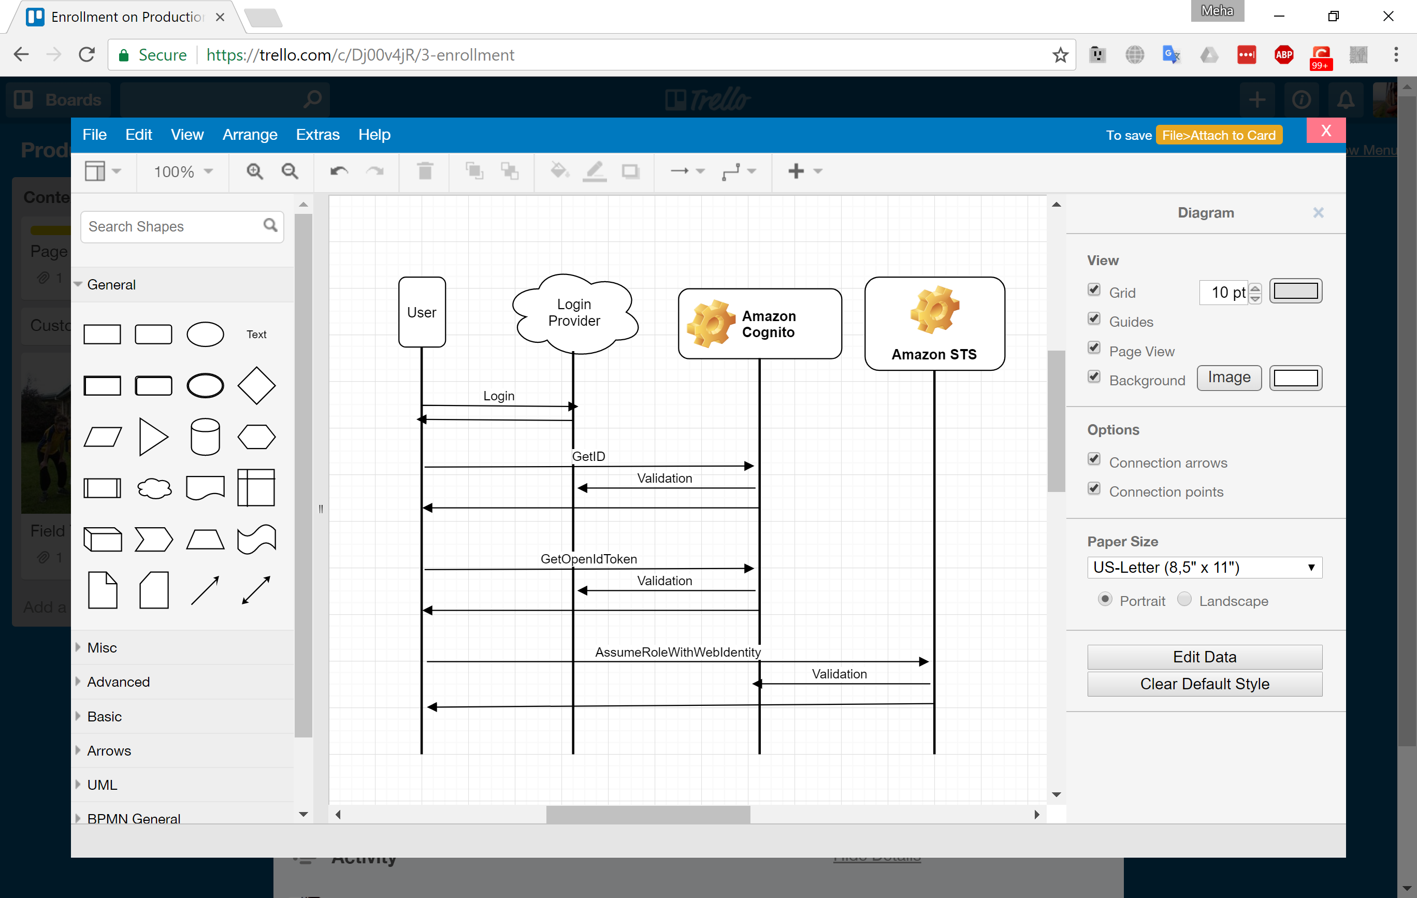
Task: Uncheck the Grid checkbox
Action: tap(1094, 289)
